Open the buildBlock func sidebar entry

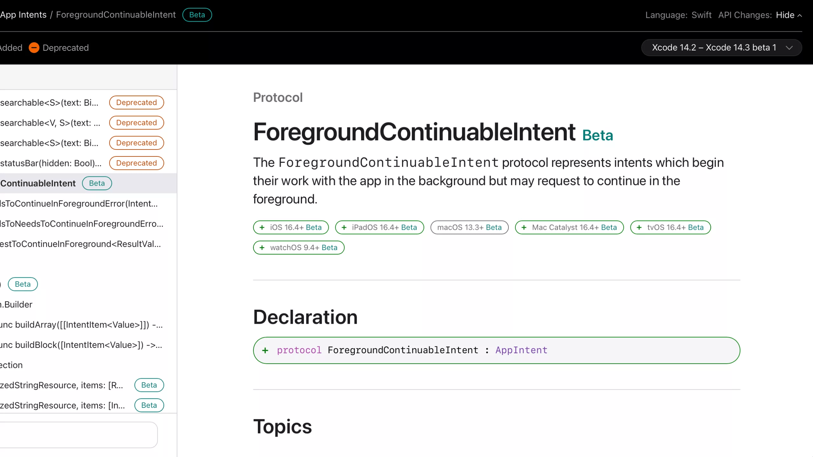click(x=81, y=345)
